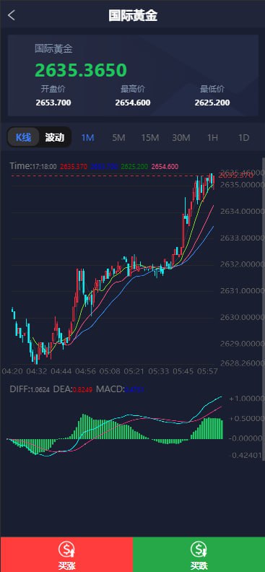Switch to 波动 chart mode
This screenshot has width=265, height=572.
55,137
